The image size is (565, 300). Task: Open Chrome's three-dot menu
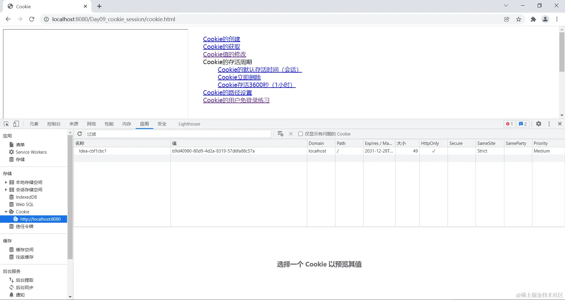click(557, 19)
